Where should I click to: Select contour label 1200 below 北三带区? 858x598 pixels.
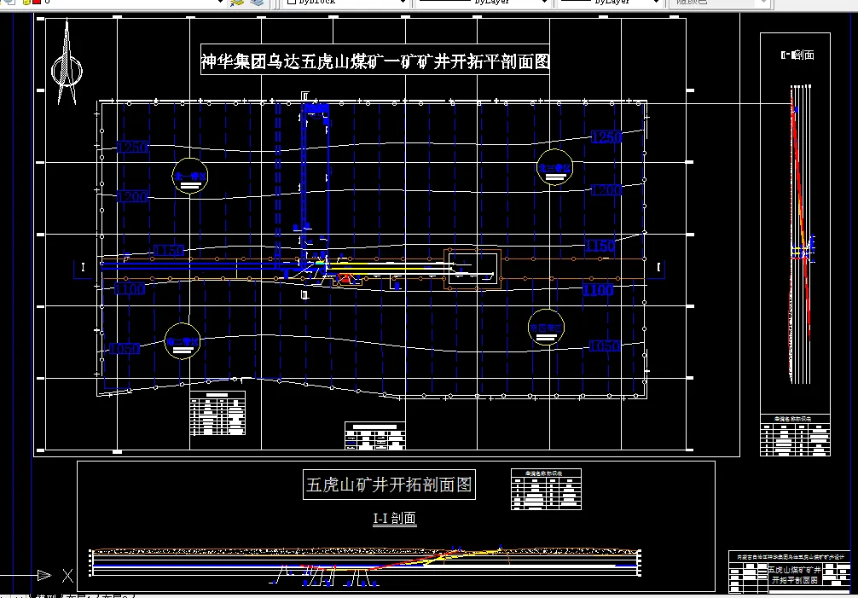606,190
